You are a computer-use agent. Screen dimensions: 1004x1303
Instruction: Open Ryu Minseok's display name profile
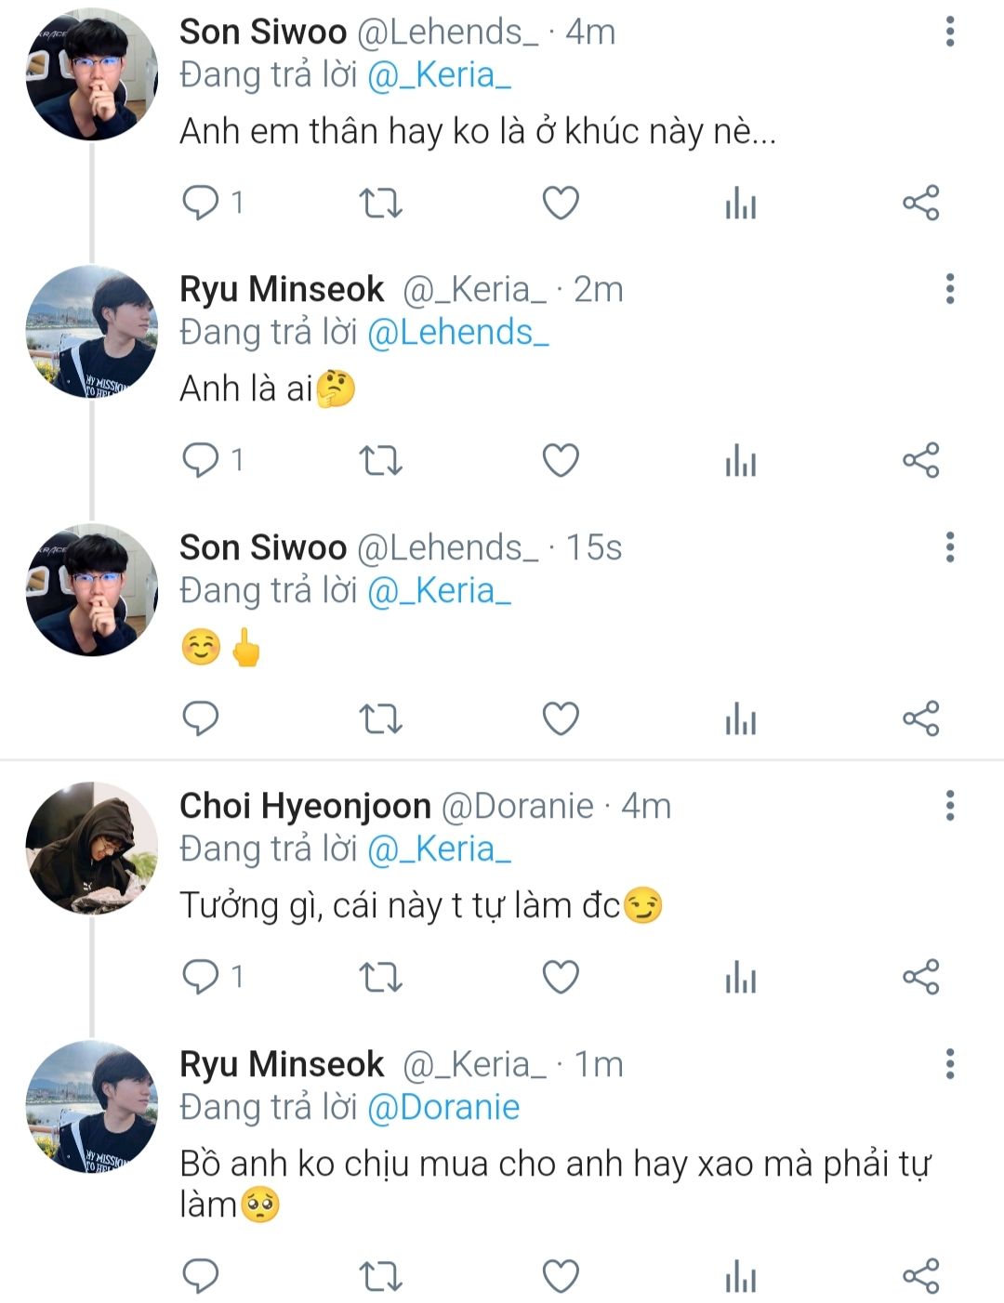(282, 290)
